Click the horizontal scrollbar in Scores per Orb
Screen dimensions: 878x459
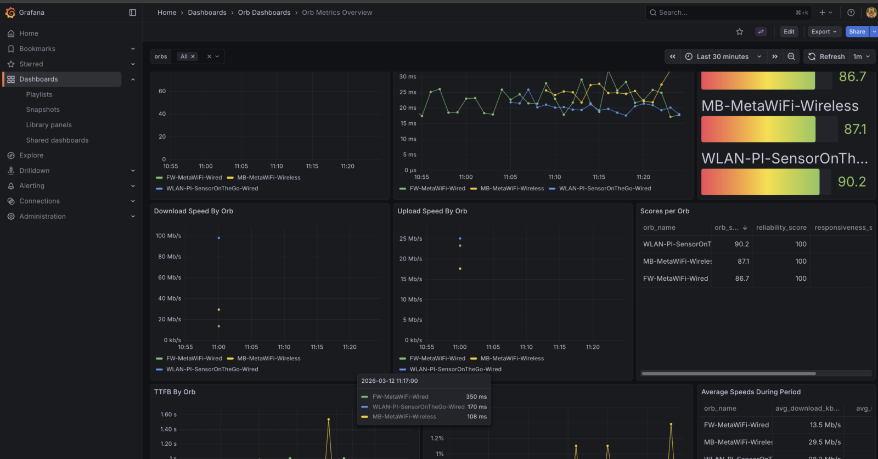[728, 373]
